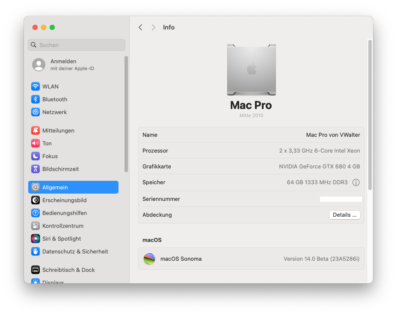Click the Info pane scrollbar
Screen dimensions: 397x315
pos(370,115)
